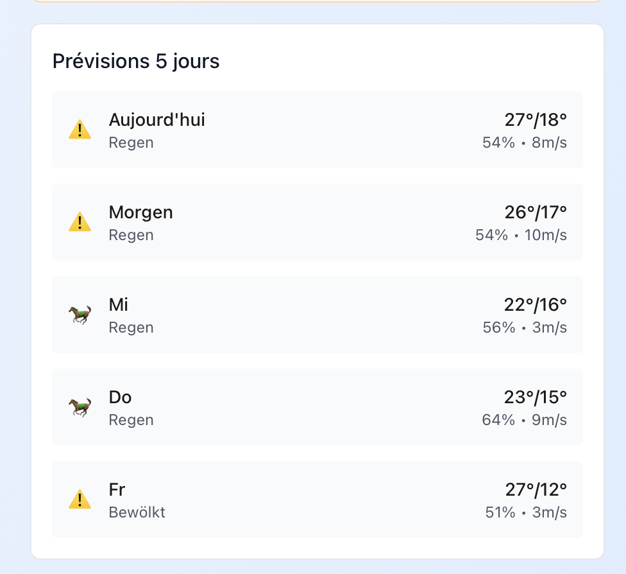This screenshot has width=626, height=574.
Task: Click the 64% • 9m/s humidity details
Action: click(x=524, y=420)
